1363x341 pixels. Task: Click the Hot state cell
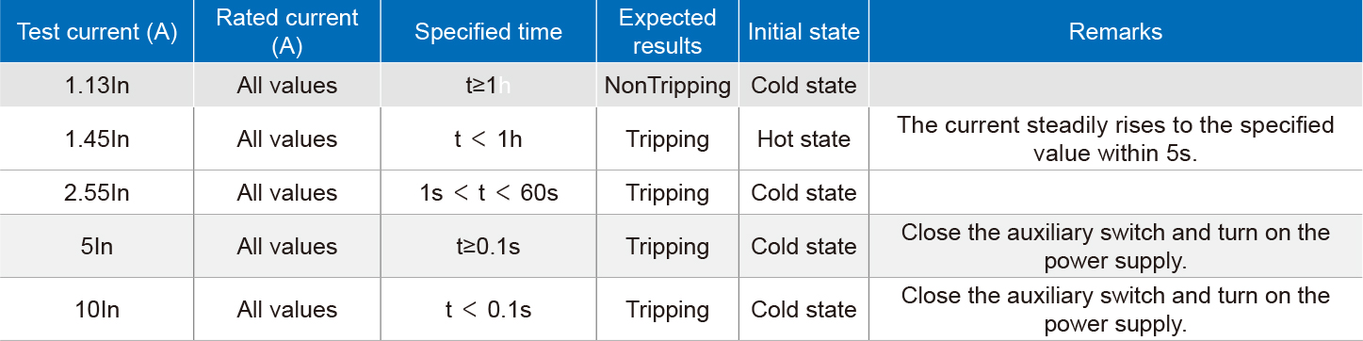(803, 139)
